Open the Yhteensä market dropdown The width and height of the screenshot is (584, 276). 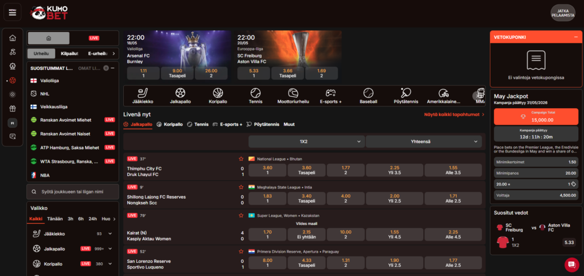[x=424, y=142]
